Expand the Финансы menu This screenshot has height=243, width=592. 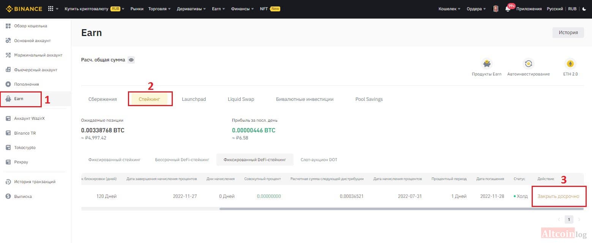coord(242,9)
